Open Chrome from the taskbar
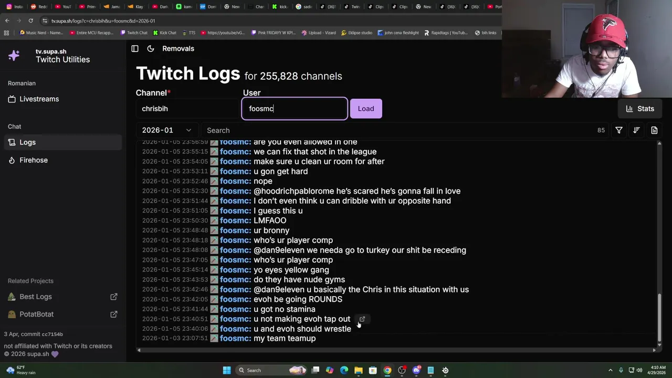This screenshot has width=672, height=378. pos(387,370)
